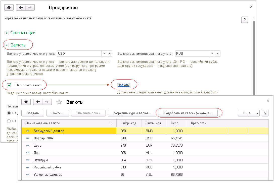The image size is (275, 183).
Task: Select the second radio button under revaluation settings
Action: 9,121
